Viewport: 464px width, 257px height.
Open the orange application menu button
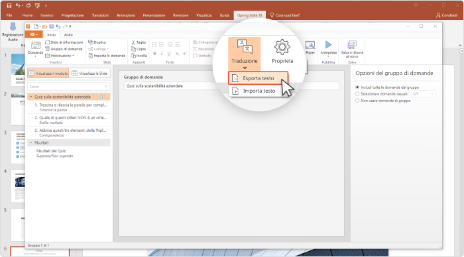pos(33,34)
